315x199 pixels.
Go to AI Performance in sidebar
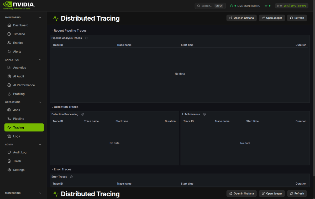click(x=24, y=85)
